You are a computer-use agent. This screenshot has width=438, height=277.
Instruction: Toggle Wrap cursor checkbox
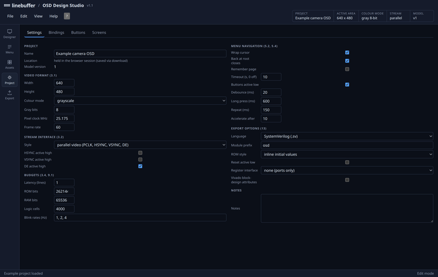(x=347, y=52)
